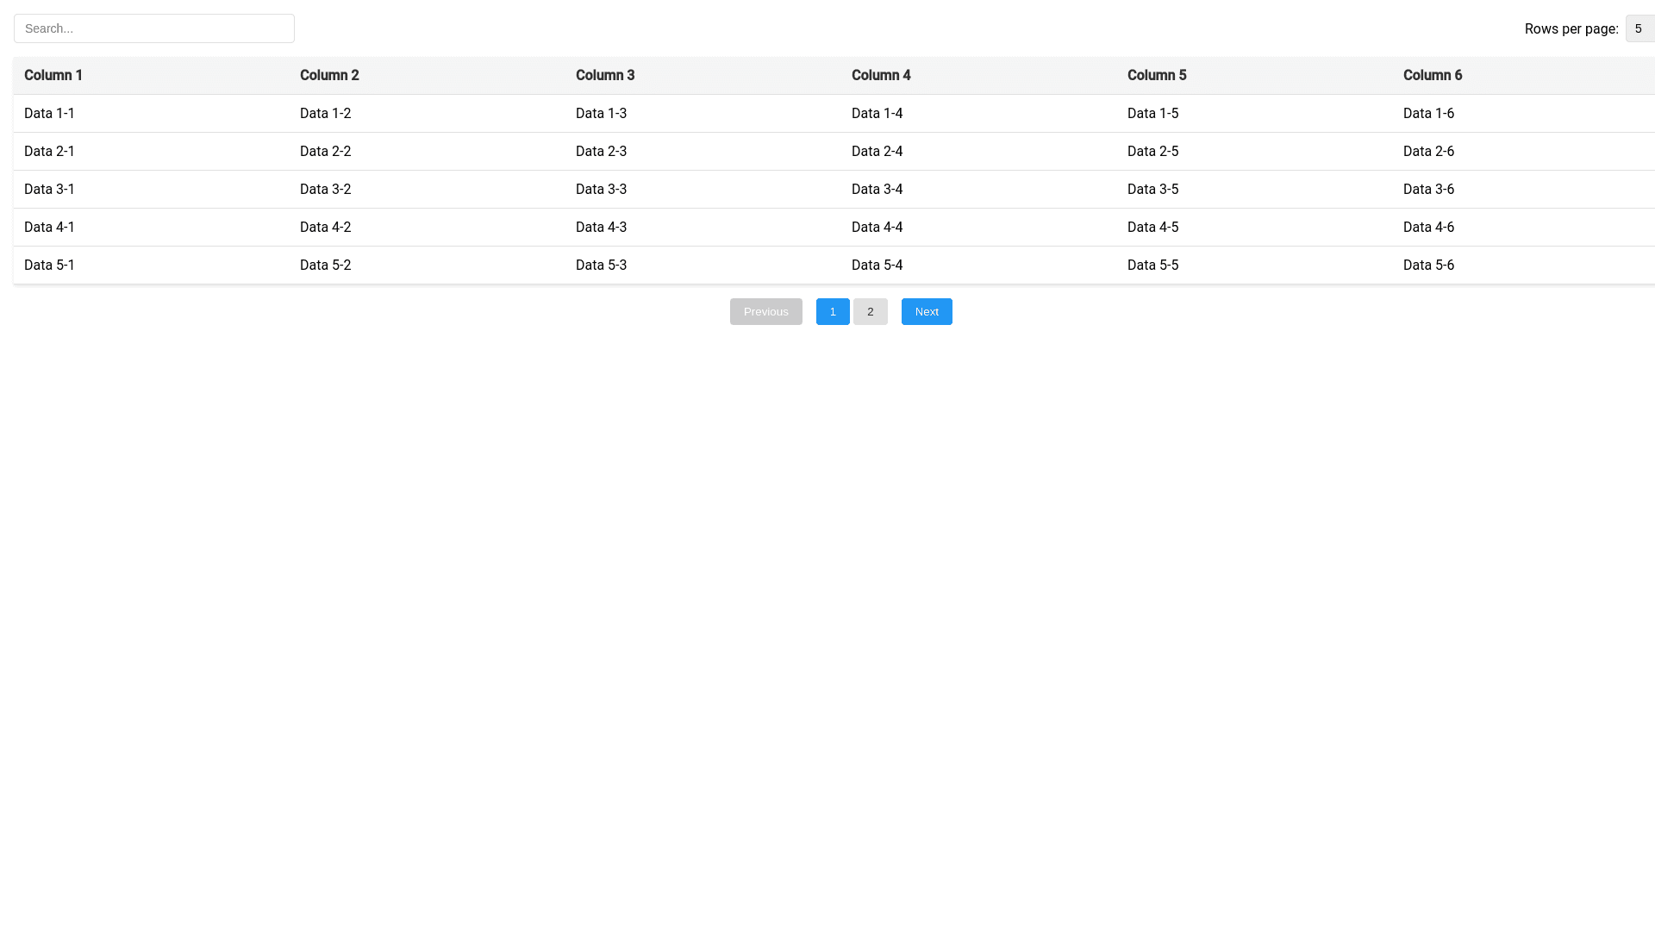This screenshot has width=1655, height=931.
Task: Click the Previous pagination button
Action: [x=765, y=311]
